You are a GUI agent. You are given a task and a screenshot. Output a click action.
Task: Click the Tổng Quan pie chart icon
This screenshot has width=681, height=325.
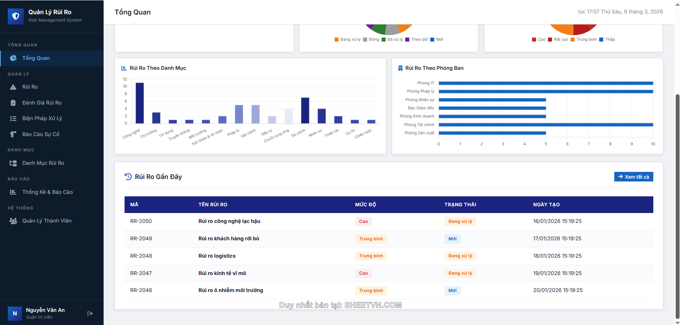(13, 58)
